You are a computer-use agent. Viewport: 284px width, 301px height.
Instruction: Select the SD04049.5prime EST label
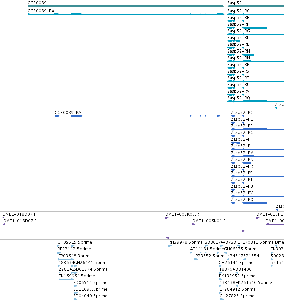[90, 296]
